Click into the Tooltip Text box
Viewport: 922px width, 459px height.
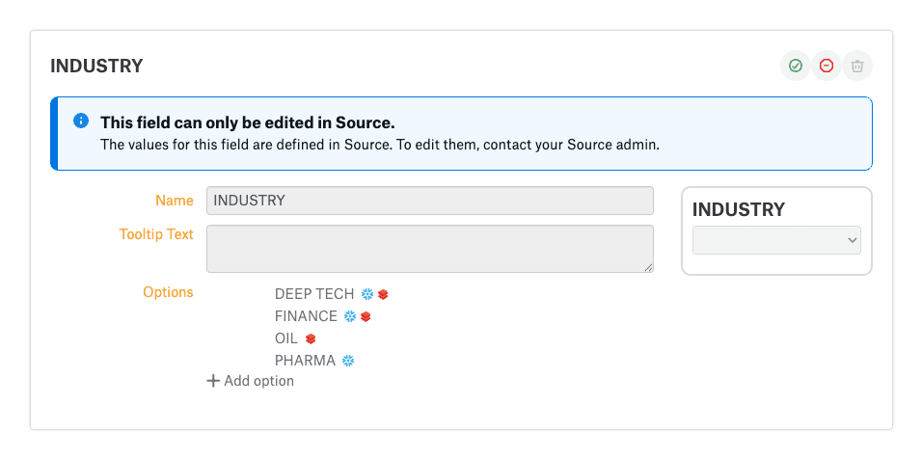(x=429, y=249)
